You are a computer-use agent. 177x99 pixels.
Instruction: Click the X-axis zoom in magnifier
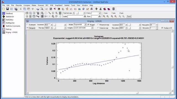104,16
